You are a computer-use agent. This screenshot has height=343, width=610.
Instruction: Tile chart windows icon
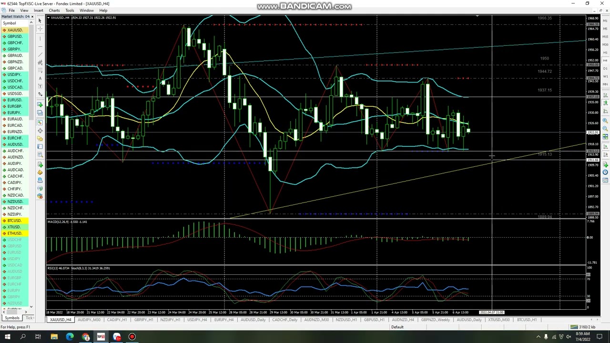click(605, 136)
